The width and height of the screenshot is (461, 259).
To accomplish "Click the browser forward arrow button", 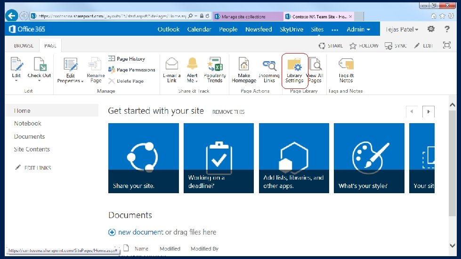I will pos(24,16).
